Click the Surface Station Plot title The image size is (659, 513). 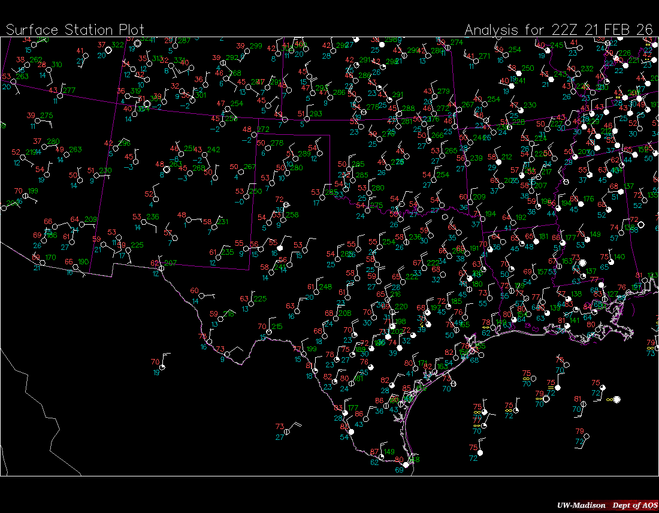(75, 30)
